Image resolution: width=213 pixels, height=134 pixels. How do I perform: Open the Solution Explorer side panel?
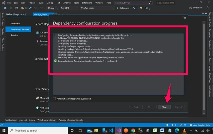(x=210, y=48)
